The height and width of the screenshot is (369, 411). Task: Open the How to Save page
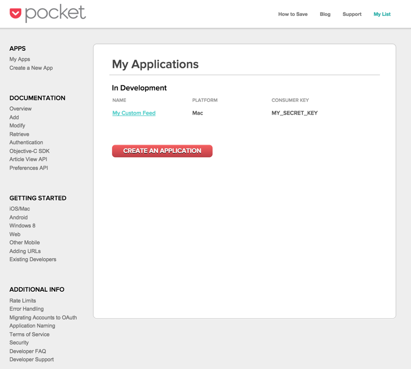[x=293, y=14]
